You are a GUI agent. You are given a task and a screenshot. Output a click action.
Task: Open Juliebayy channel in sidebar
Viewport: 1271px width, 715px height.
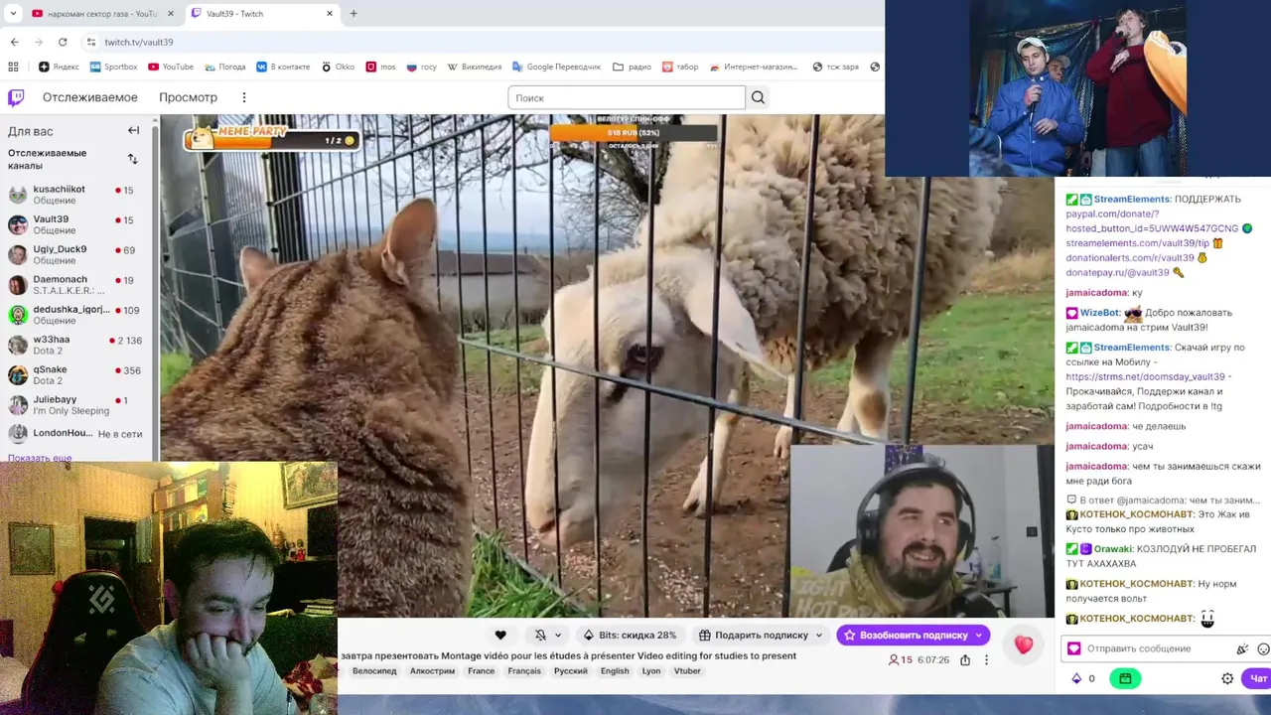tap(76, 405)
